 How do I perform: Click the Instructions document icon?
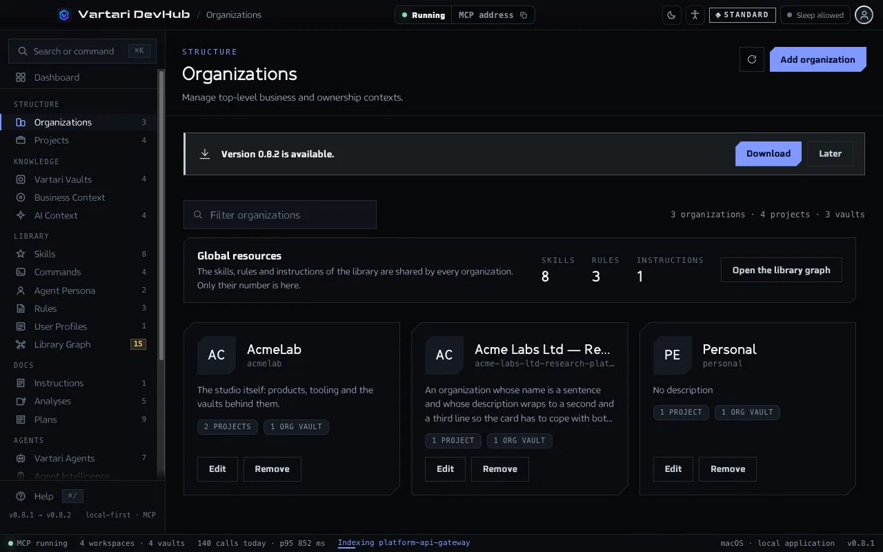pyautogui.click(x=21, y=383)
